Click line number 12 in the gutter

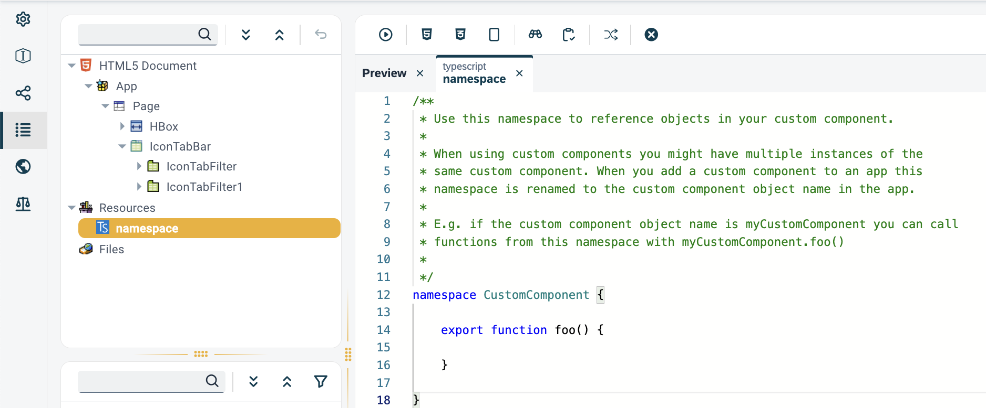coord(384,295)
